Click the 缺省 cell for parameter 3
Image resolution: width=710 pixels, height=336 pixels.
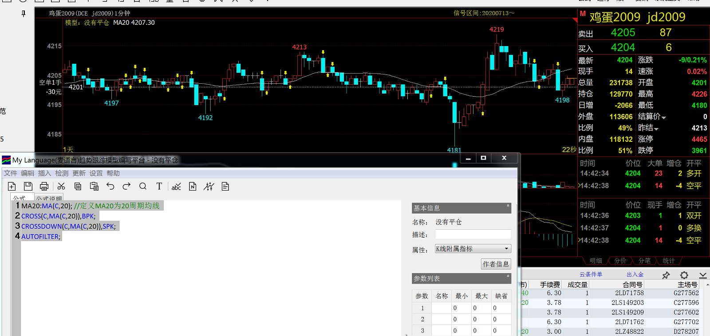point(501,331)
